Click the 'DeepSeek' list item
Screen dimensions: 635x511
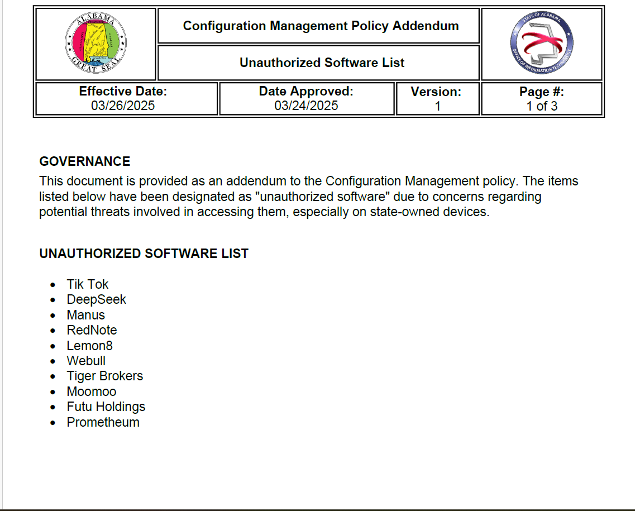pos(97,300)
